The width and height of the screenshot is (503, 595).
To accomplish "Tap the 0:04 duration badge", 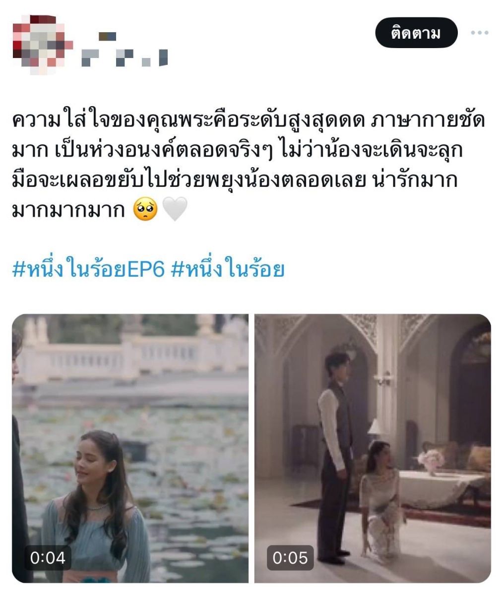I will point(48,558).
